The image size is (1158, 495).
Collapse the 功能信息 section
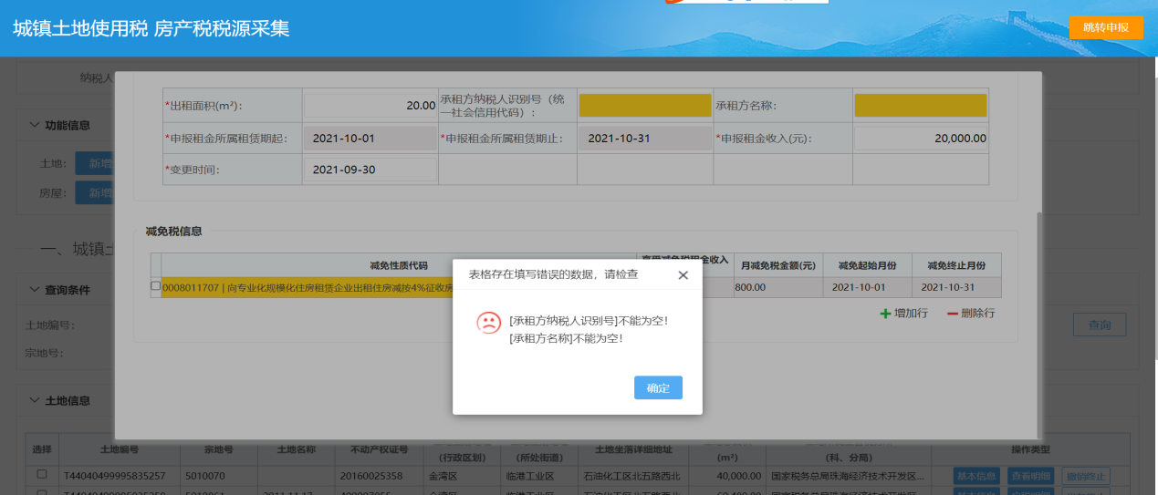35,125
